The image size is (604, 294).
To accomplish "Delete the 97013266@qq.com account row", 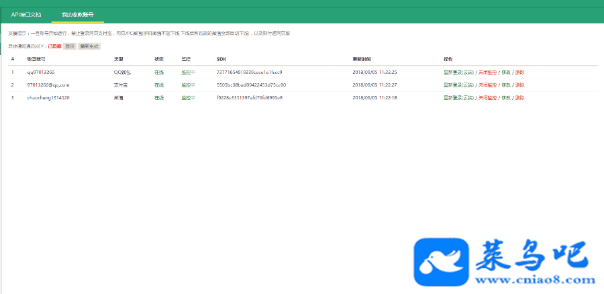I will pyautogui.click(x=520, y=85).
